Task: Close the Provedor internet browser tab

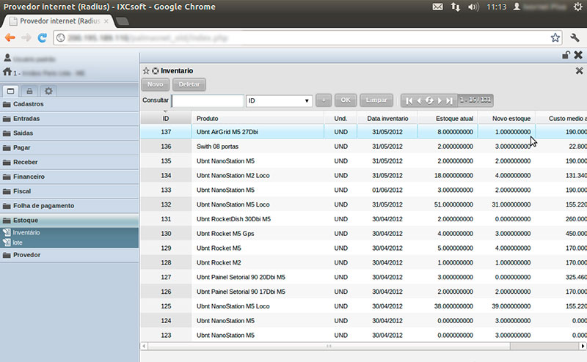Action: pyautogui.click(x=106, y=21)
